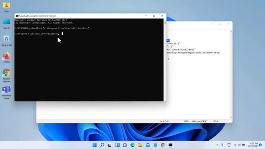This screenshot has width=265, height=149.
Task: Open the Windows Start menu
Action: 95,145
